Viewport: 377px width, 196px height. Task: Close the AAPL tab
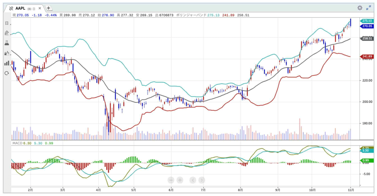pos(40,8)
